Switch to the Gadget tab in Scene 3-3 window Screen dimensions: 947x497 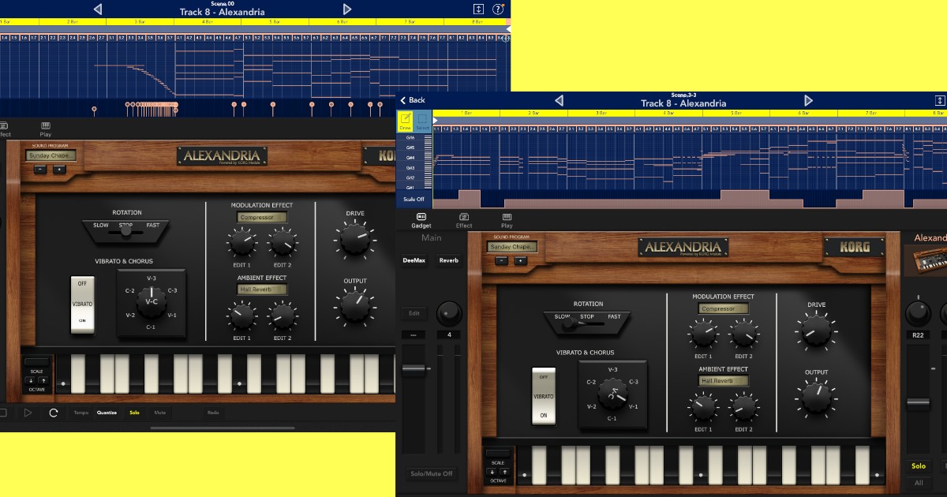[x=421, y=220]
